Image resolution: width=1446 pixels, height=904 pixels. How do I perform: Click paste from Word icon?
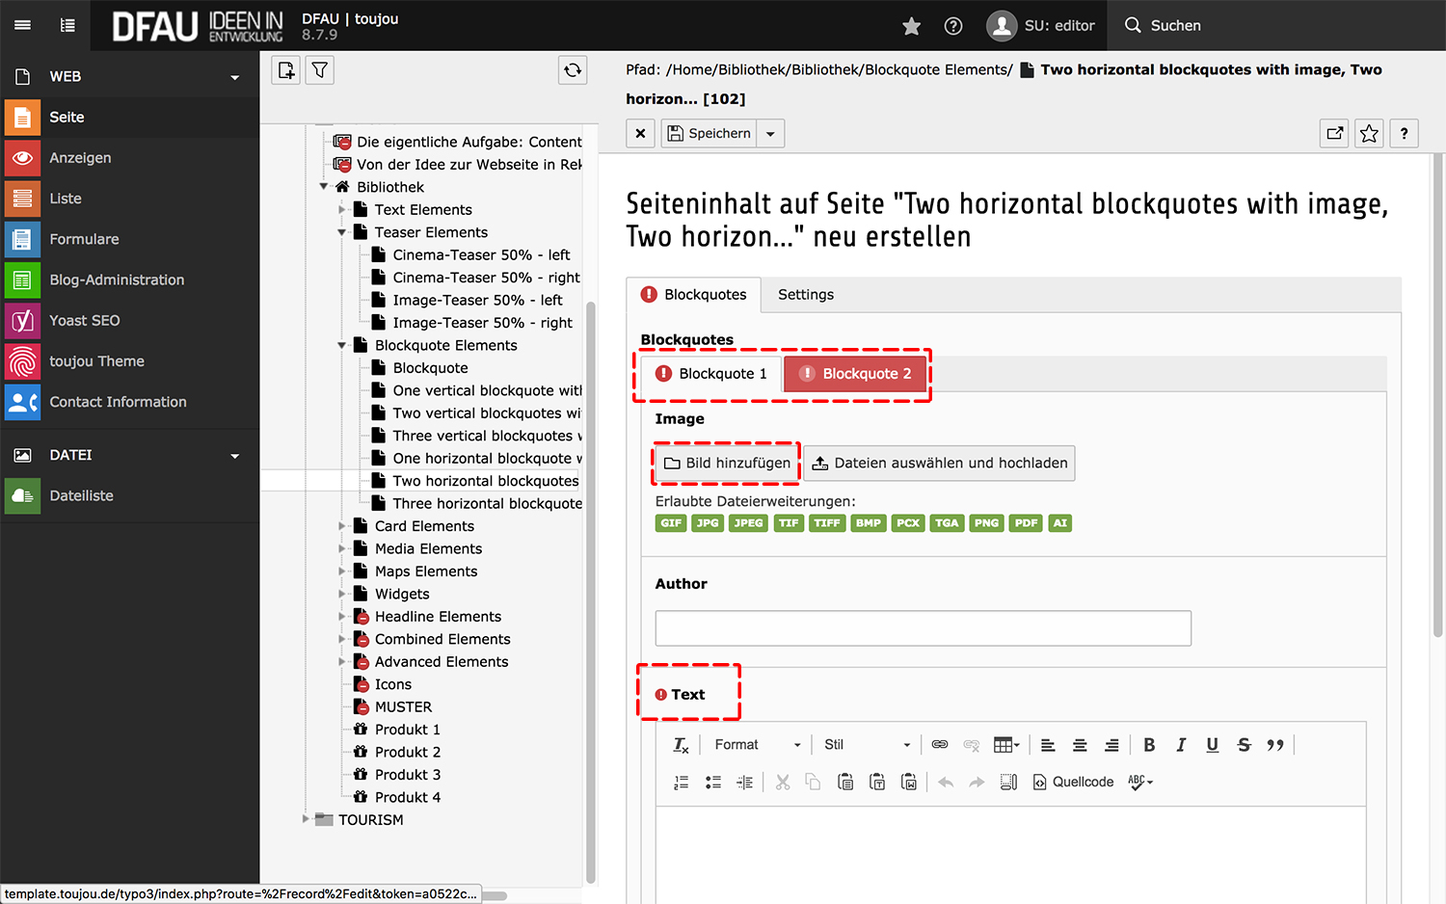909,783
